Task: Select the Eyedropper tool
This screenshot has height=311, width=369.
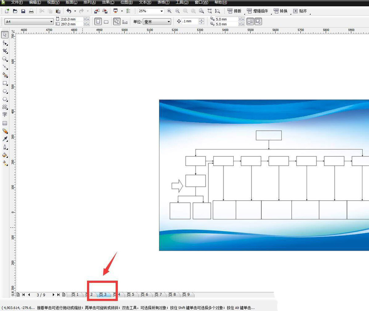Action: coord(5,139)
